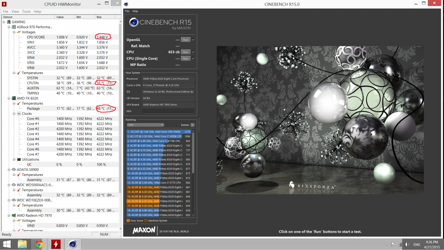Click the Utilizations section icon
Screen dimensions: 444x250
[19, 160]
